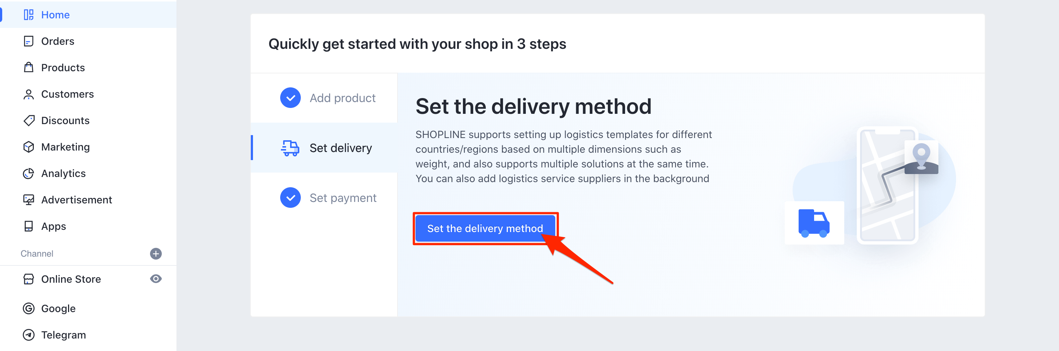Open Google channel link in sidebar
The width and height of the screenshot is (1059, 351).
pyautogui.click(x=58, y=308)
